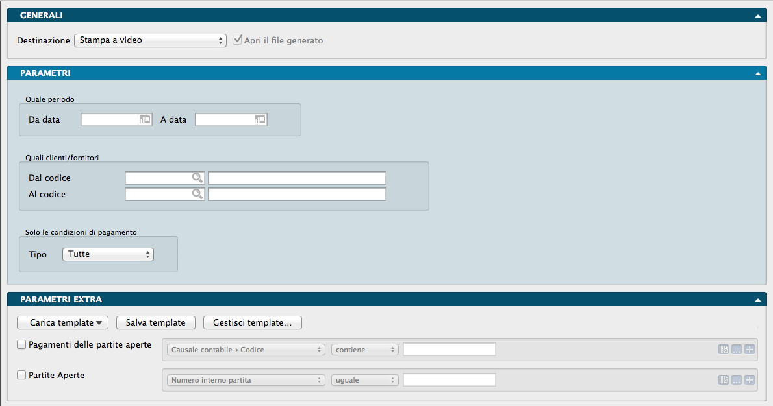This screenshot has width=773, height=406.
Task: Add filter row with plus in Pagamenti row
Action: [750, 350]
